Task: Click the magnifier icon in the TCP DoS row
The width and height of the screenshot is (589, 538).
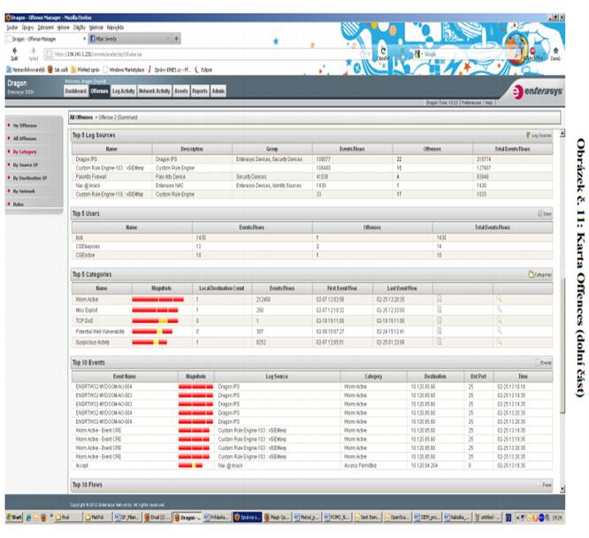Action: (x=499, y=320)
